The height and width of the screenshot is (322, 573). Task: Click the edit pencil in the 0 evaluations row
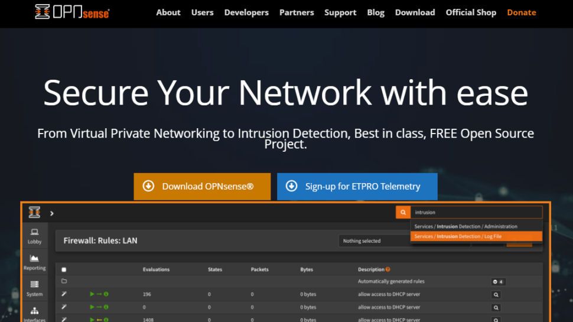pos(64,307)
